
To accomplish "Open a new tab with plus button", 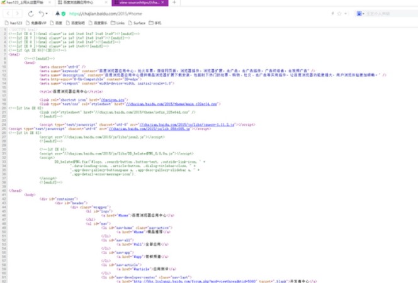I will (x=174, y=3).
